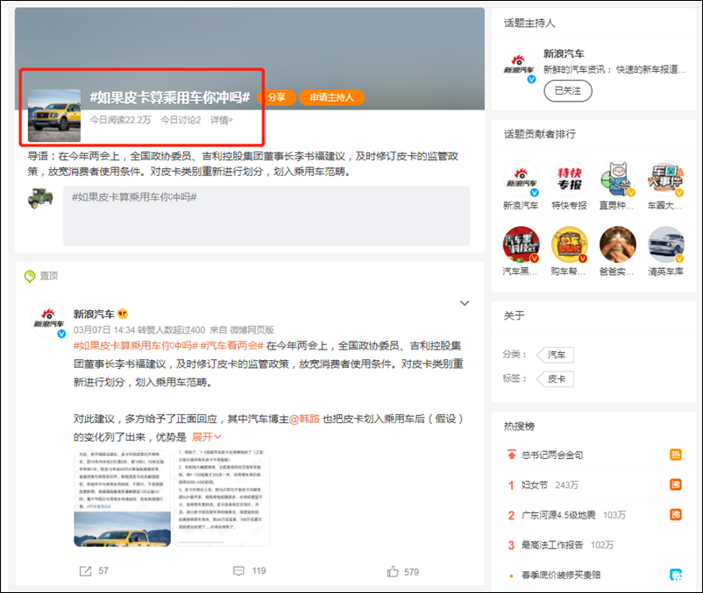Click 展开 to expand post text
Screen dimensions: 703x593
(206, 437)
